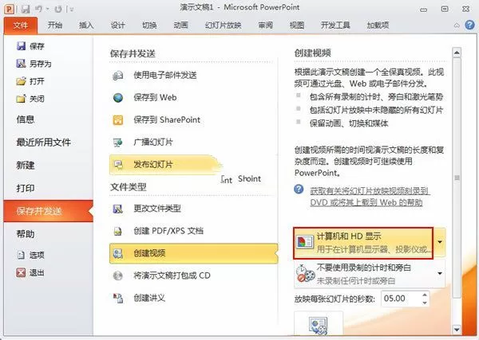Choose the 将演示文稿打包成 CD text option

click(172, 276)
